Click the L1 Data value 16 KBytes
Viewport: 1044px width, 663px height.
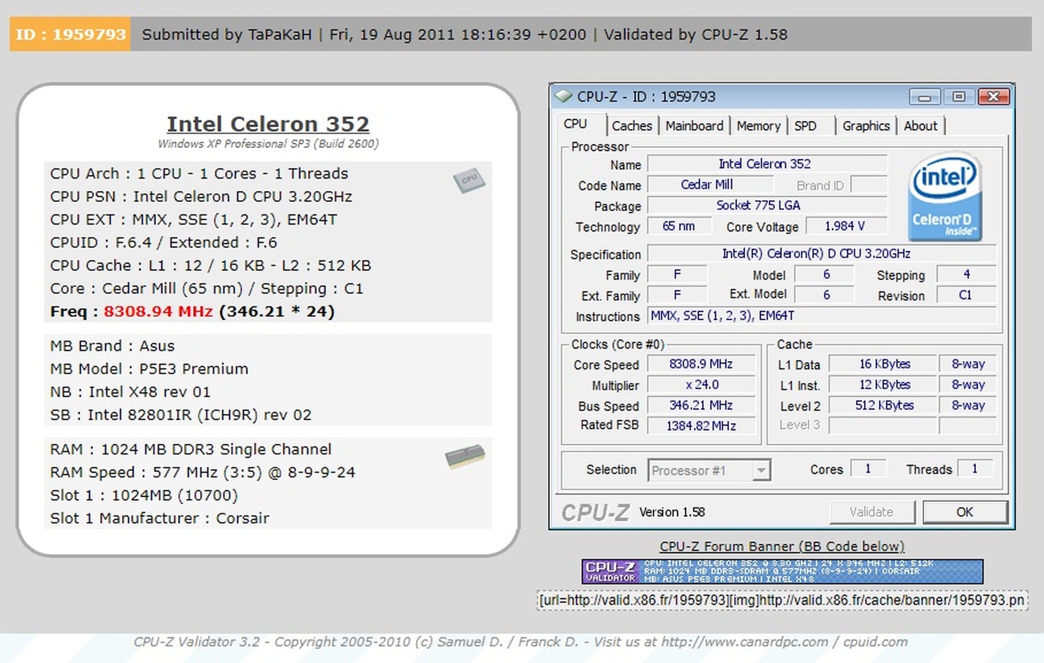click(x=883, y=364)
